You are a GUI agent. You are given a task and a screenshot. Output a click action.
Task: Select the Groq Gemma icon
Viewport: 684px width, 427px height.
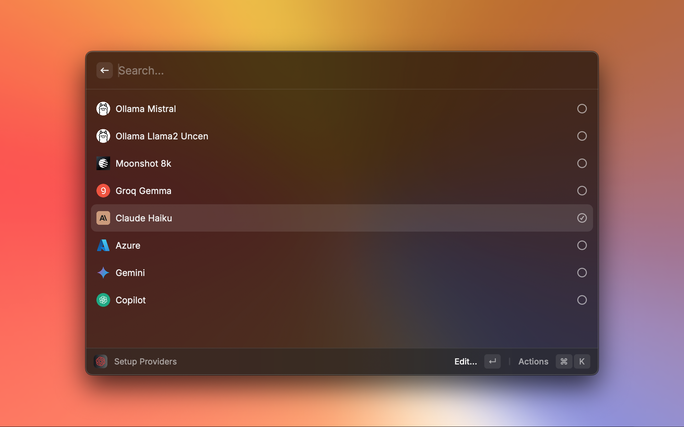pyautogui.click(x=103, y=191)
